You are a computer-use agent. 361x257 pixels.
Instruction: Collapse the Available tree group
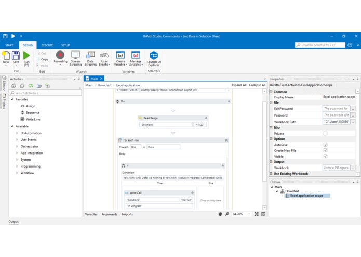tap(12, 126)
